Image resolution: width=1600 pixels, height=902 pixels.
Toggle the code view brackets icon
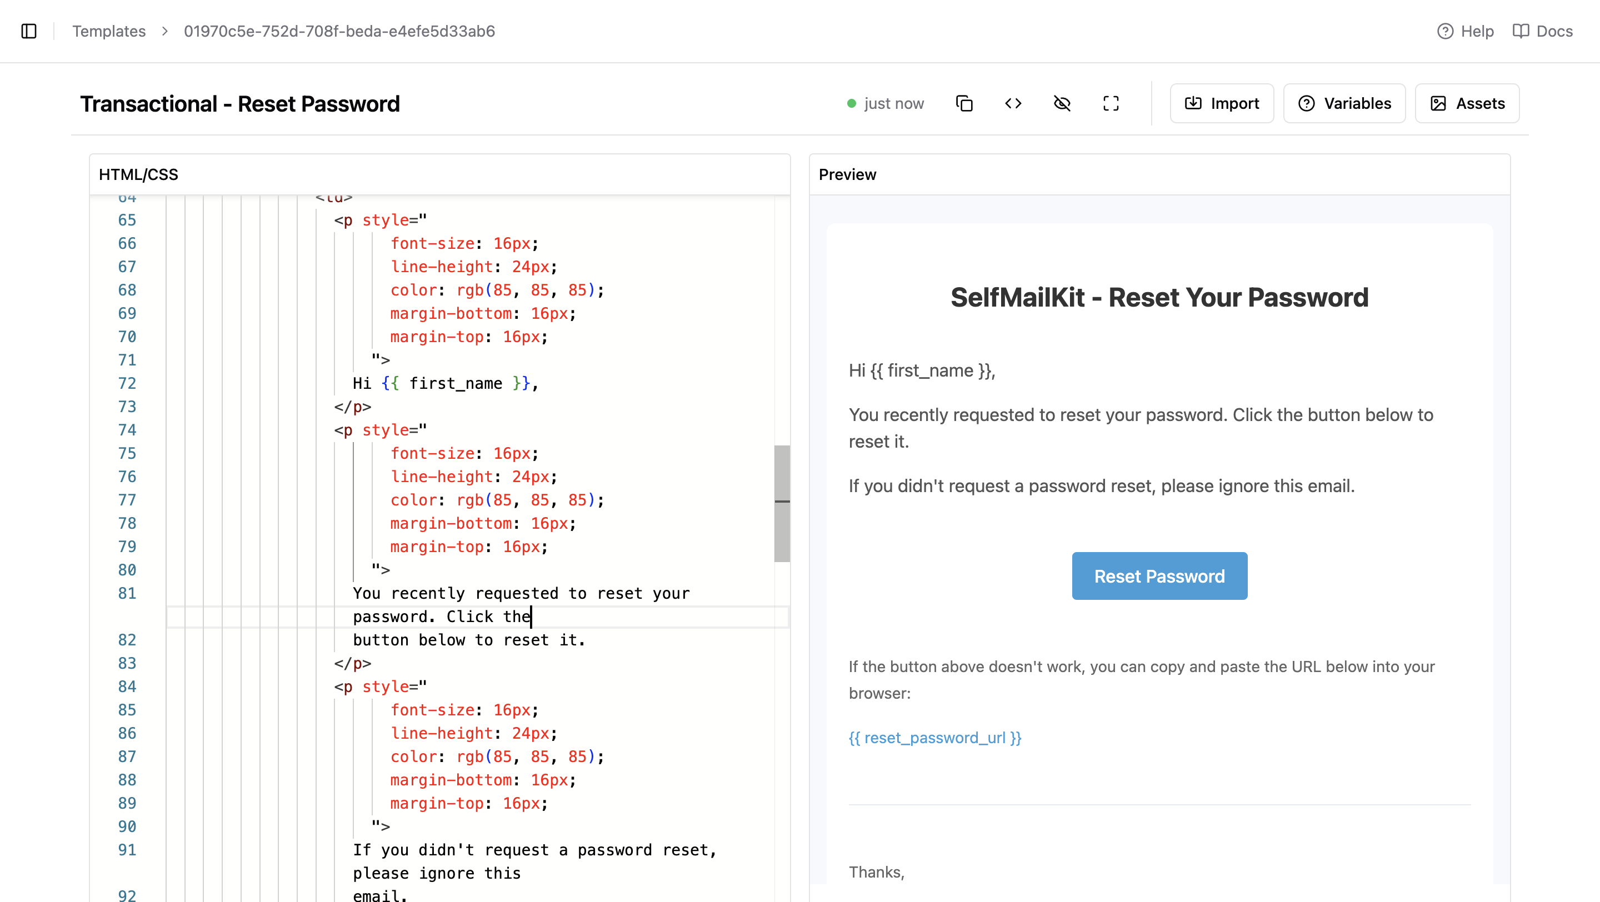tap(1013, 103)
